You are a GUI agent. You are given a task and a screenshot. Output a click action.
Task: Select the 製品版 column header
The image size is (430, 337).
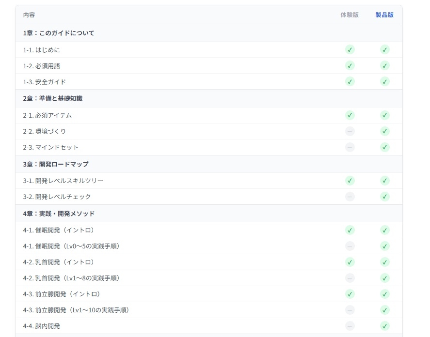(384, 15)
